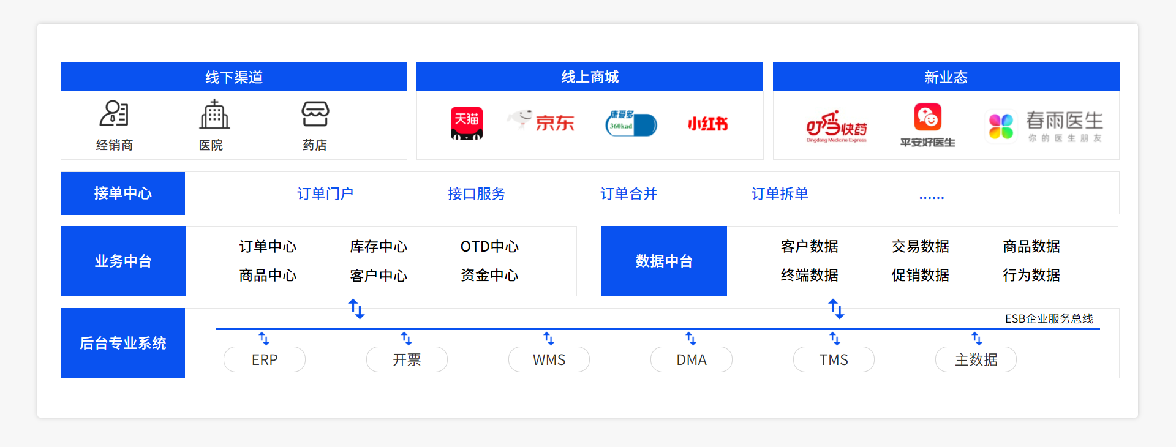Open the 接口服务 link
This screenshot has width=1176, height=447.
click(477, 194)
